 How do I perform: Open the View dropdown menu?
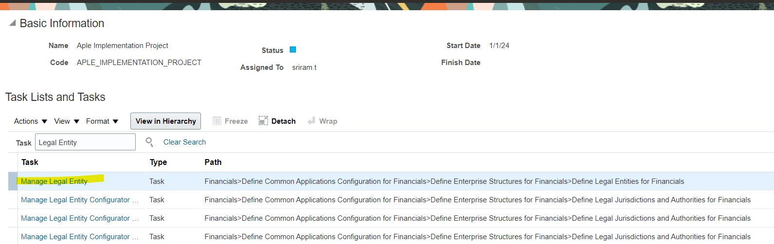coord(67,121)
